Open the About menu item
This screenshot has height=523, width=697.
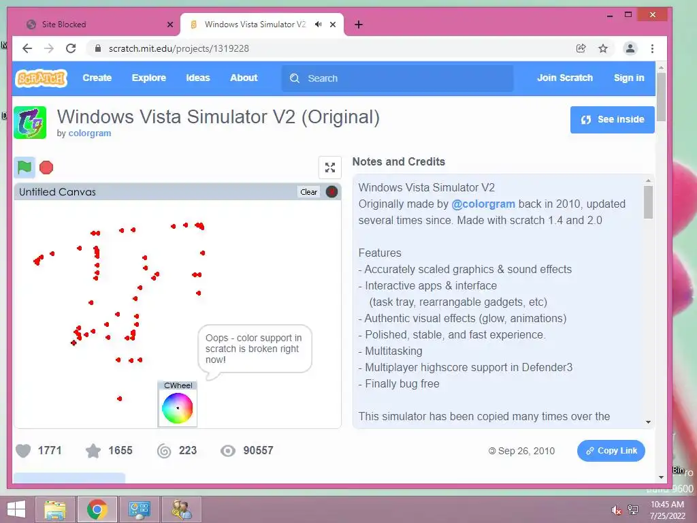[244, 78]
